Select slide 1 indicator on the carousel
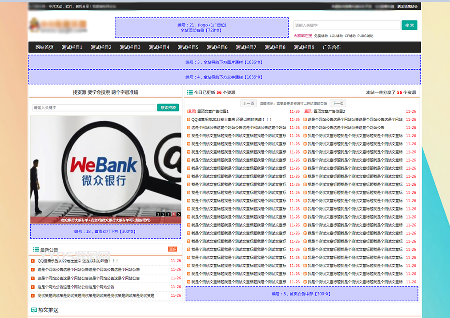The width and height of the screenshot is (450, 318). [158, 214]
